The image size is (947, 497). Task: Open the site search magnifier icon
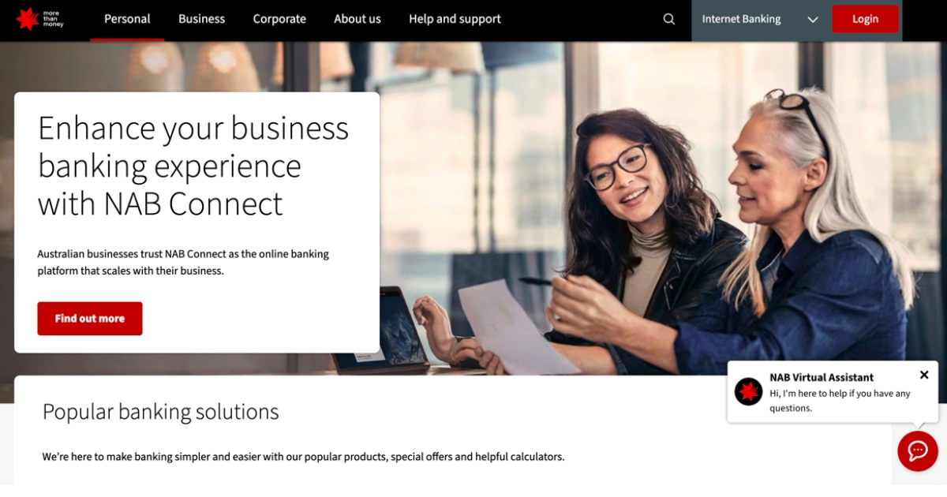669,19
